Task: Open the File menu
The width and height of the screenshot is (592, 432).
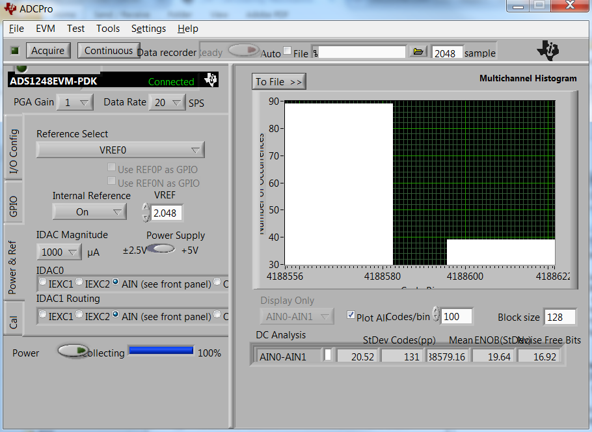Action: [16, 29]
